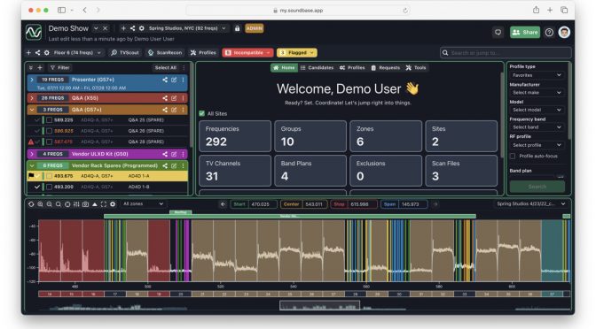The height and width of the screenshot is (329, 596).
Task: Open the Floor 6 zone settings gear
Action: coord(46,53)
